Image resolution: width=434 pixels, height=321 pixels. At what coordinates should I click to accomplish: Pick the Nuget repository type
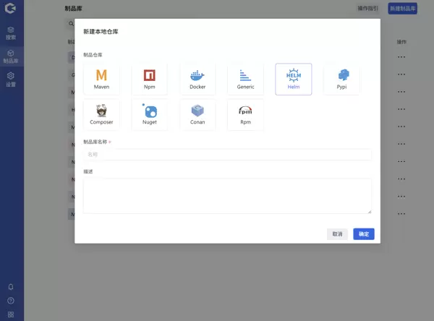[x=149, y=114]
